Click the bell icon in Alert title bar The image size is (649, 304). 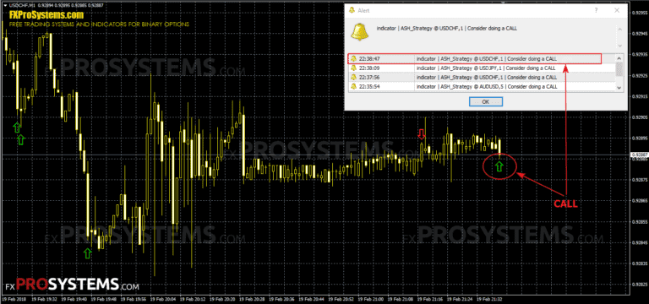352,10
